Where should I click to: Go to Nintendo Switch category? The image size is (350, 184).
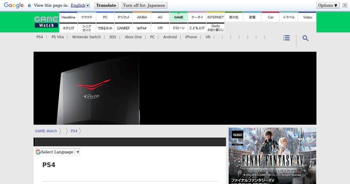coord(87,37)
